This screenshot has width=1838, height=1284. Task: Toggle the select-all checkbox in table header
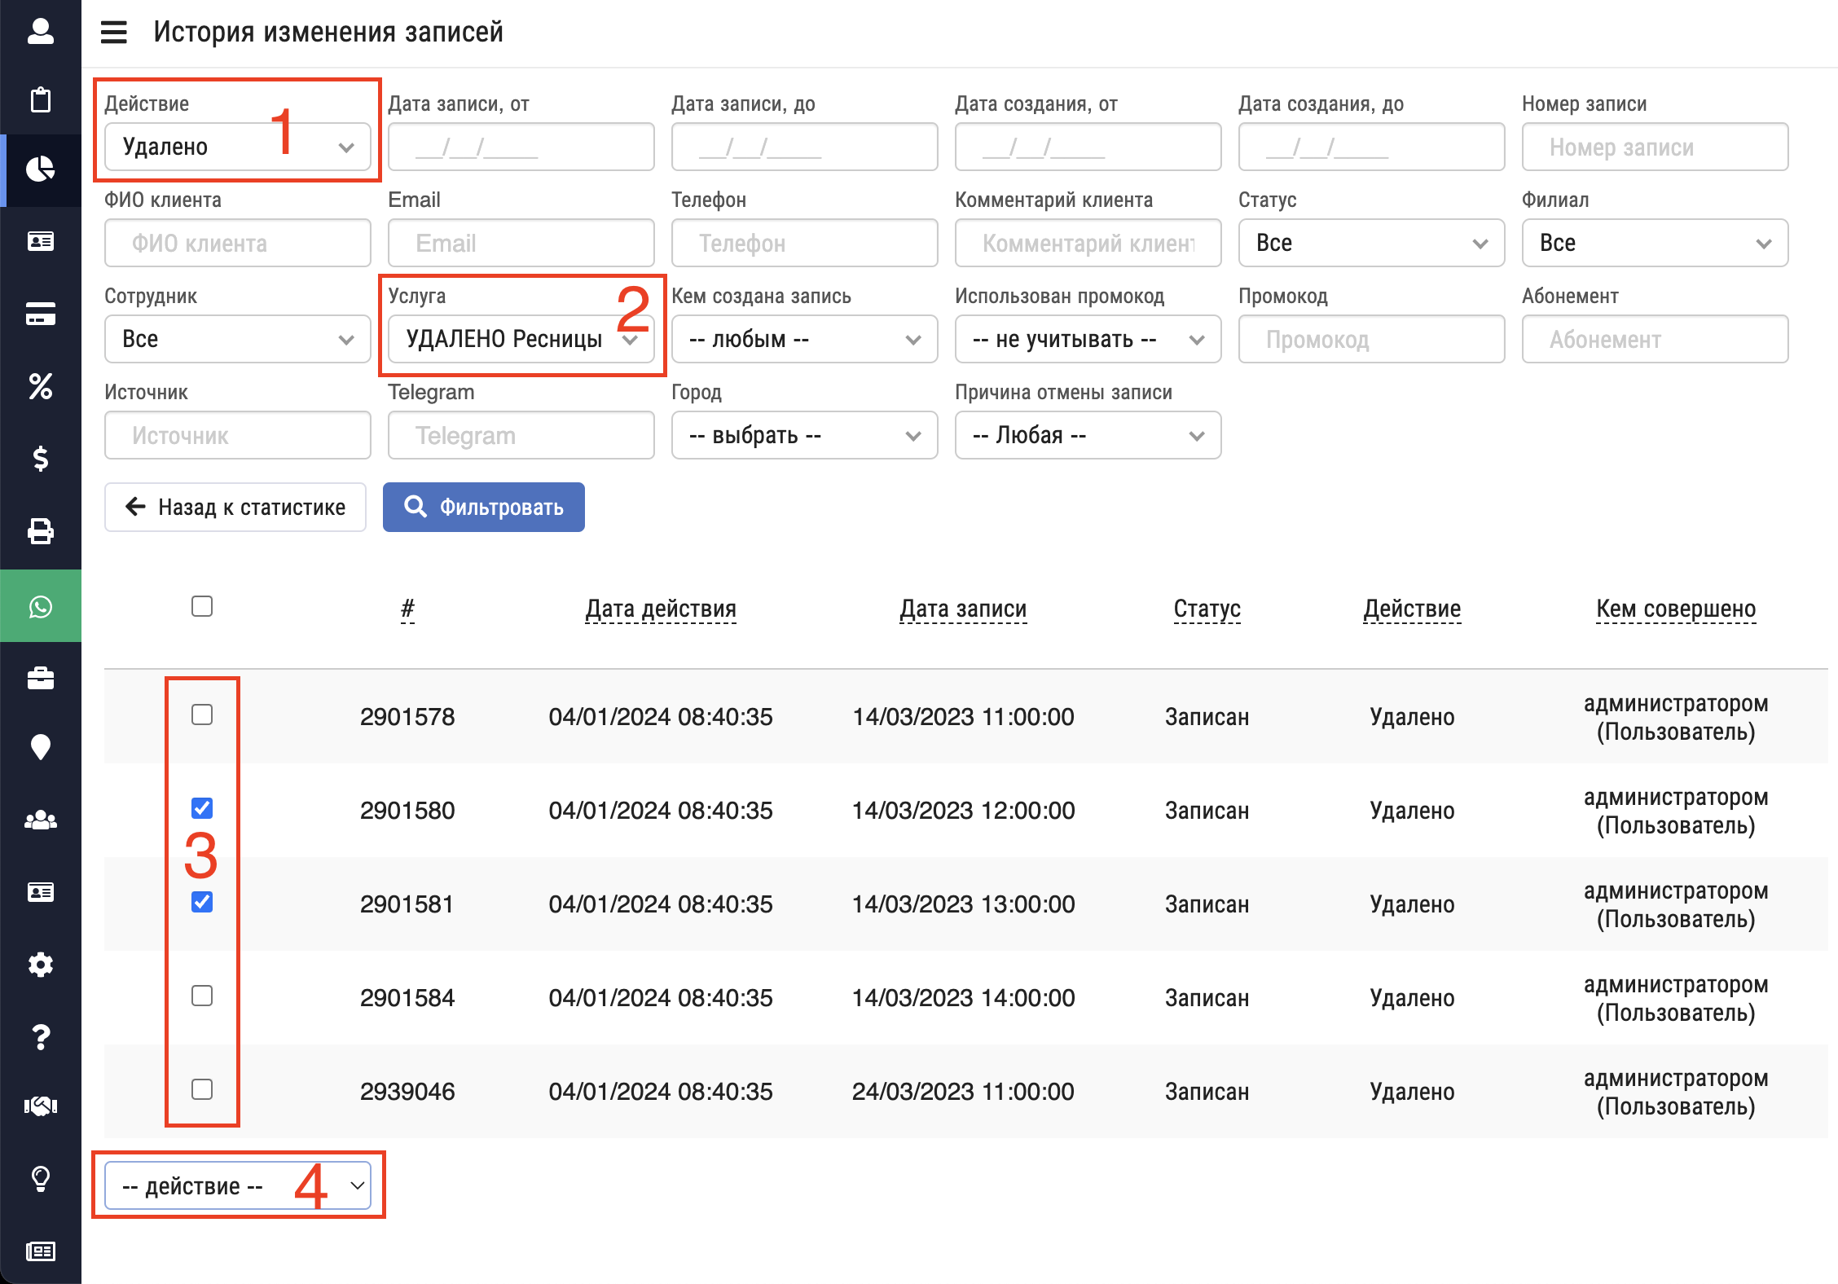(202, 606)
